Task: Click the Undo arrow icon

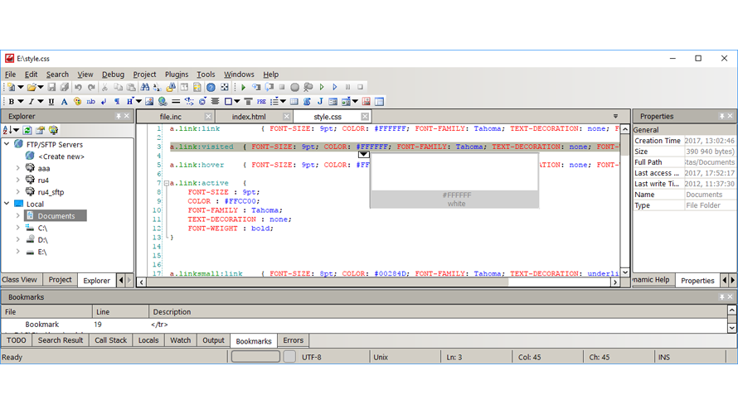Action: 78,88
